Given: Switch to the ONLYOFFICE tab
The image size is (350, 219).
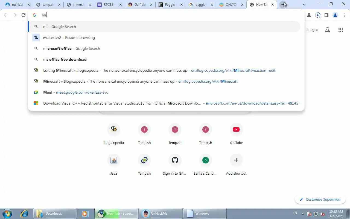Looking at the screenshot, I should [x=231, y=5].
